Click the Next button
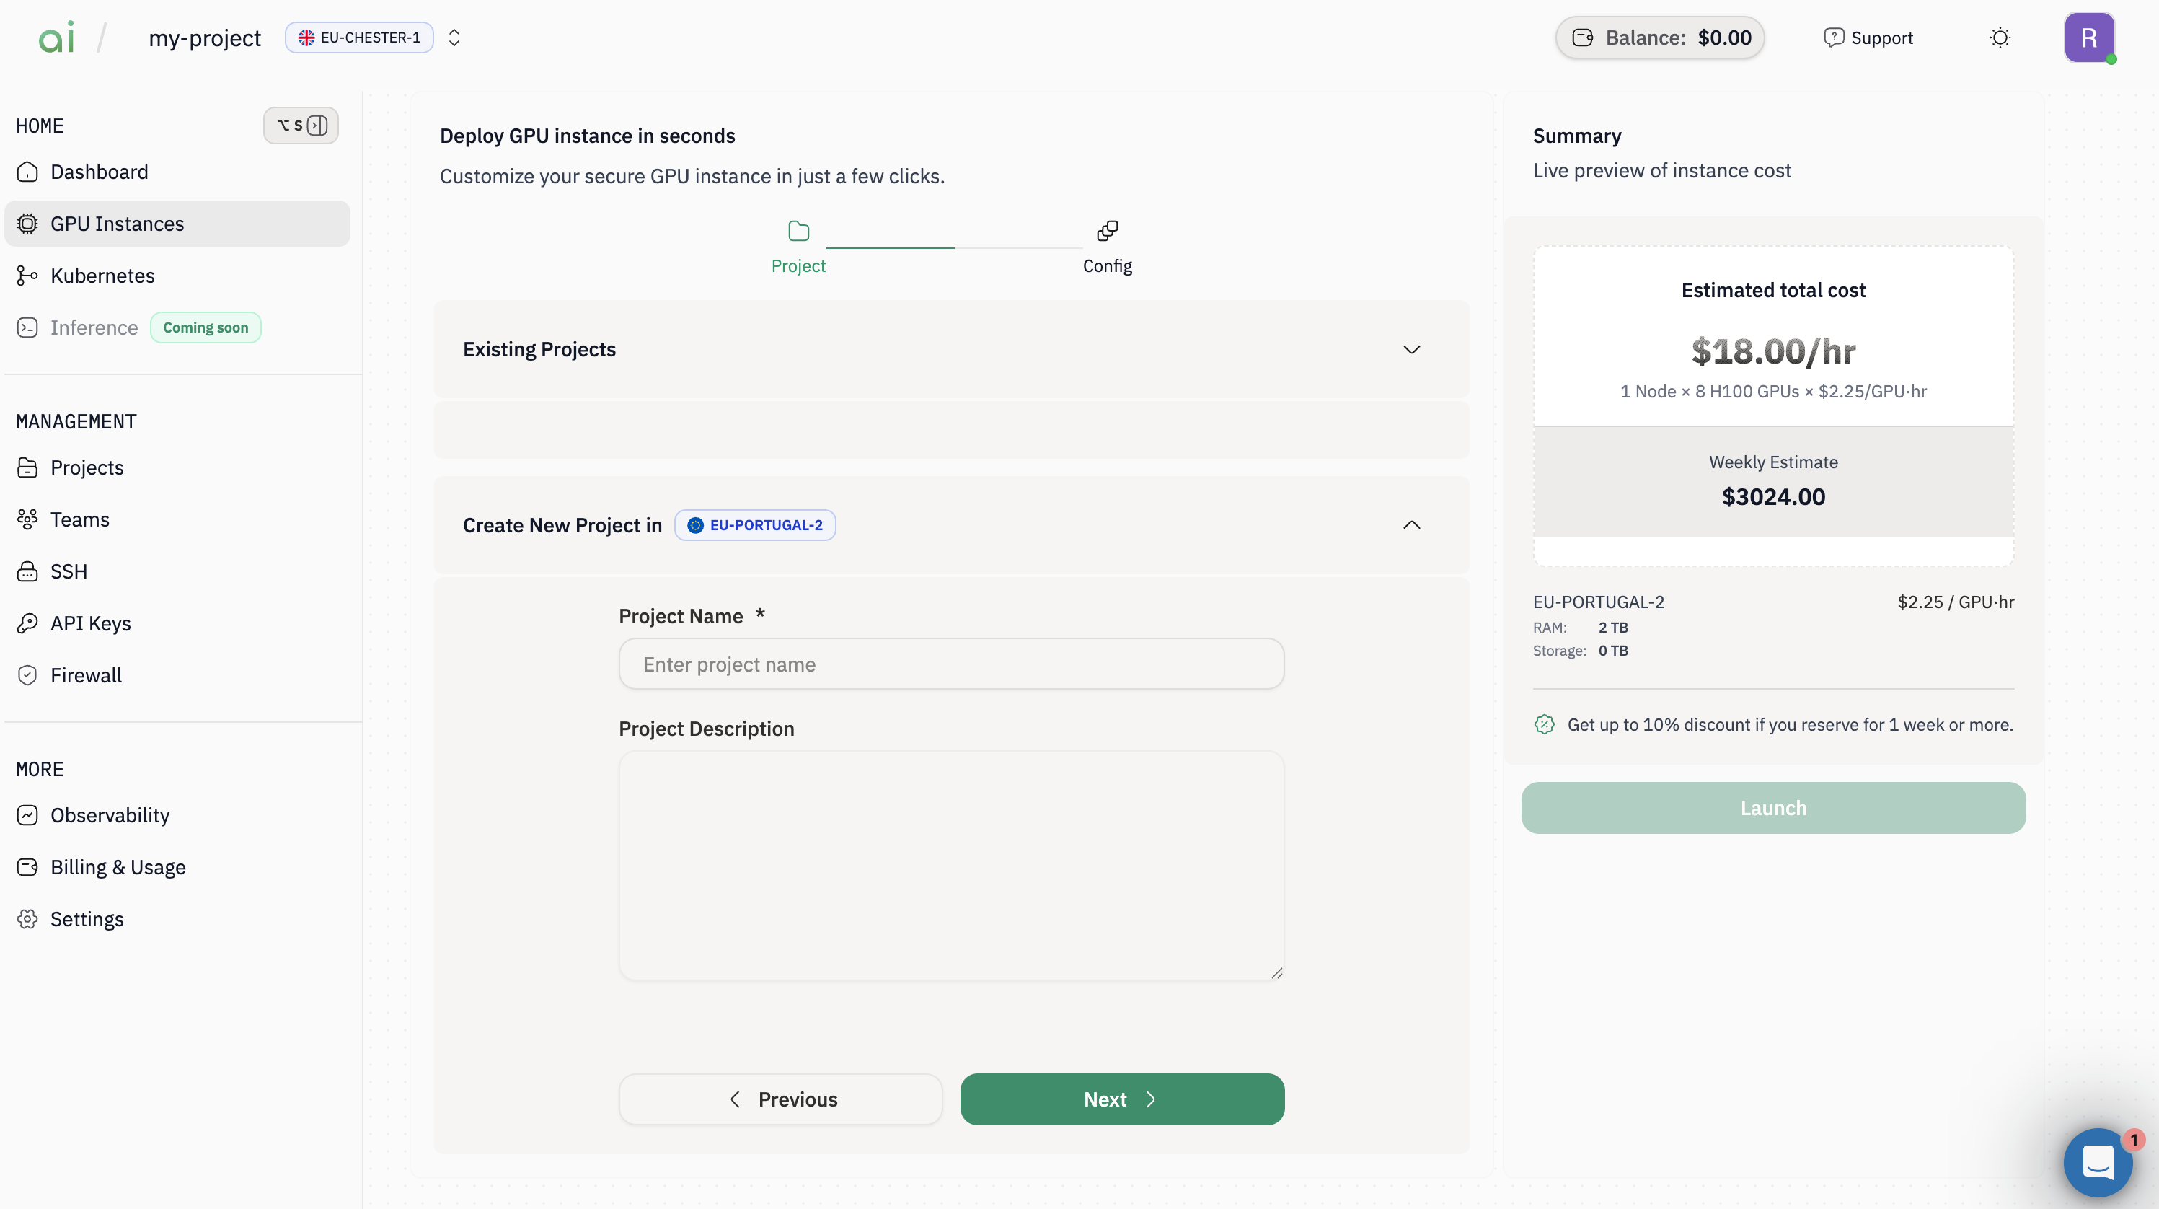2159x1209 pixels. pos(1121,1099)
